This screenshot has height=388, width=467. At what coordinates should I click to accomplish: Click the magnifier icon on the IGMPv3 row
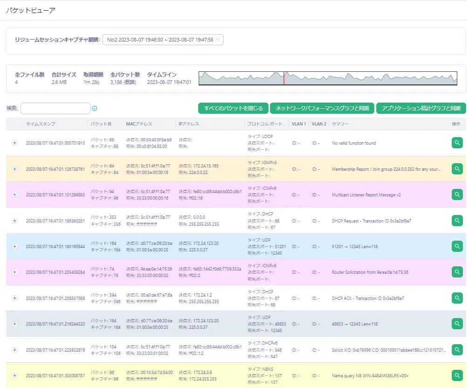(457, 169)
